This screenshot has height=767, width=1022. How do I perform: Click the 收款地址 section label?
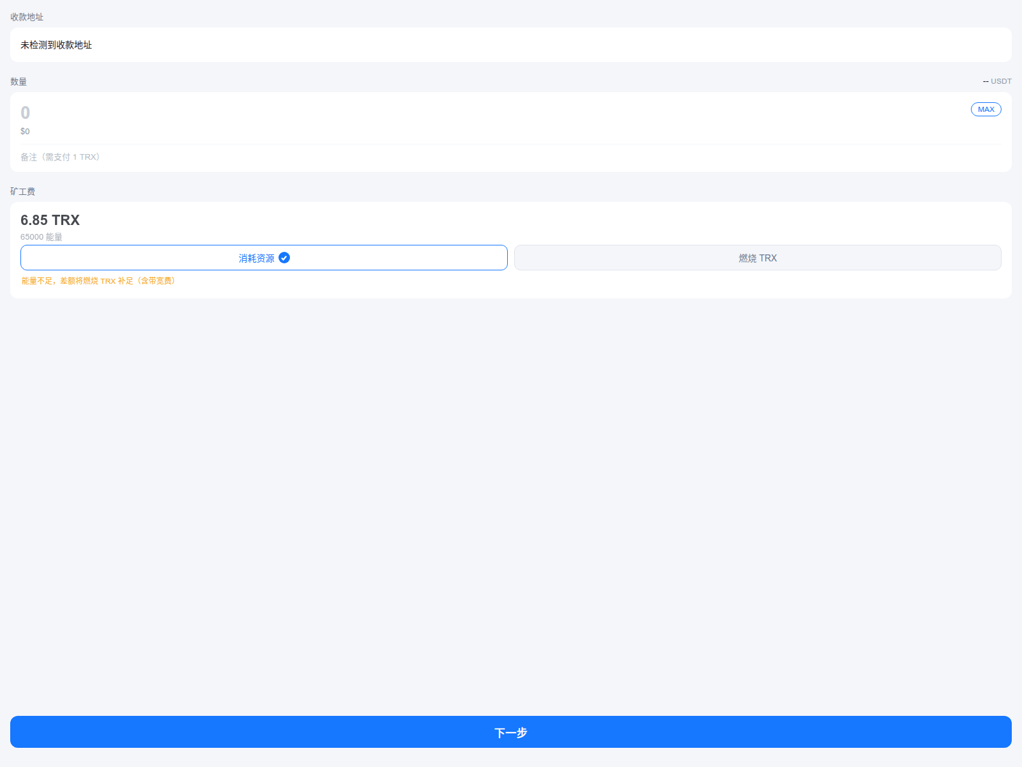[x=26, y=17]
